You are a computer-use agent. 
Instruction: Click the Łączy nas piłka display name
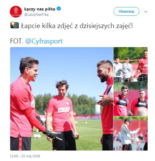click(40, 9)
